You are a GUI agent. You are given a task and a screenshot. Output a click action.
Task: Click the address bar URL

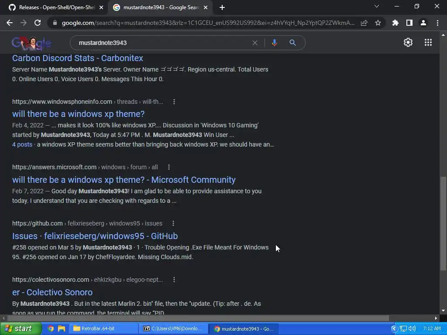click(x=208, y=23)
